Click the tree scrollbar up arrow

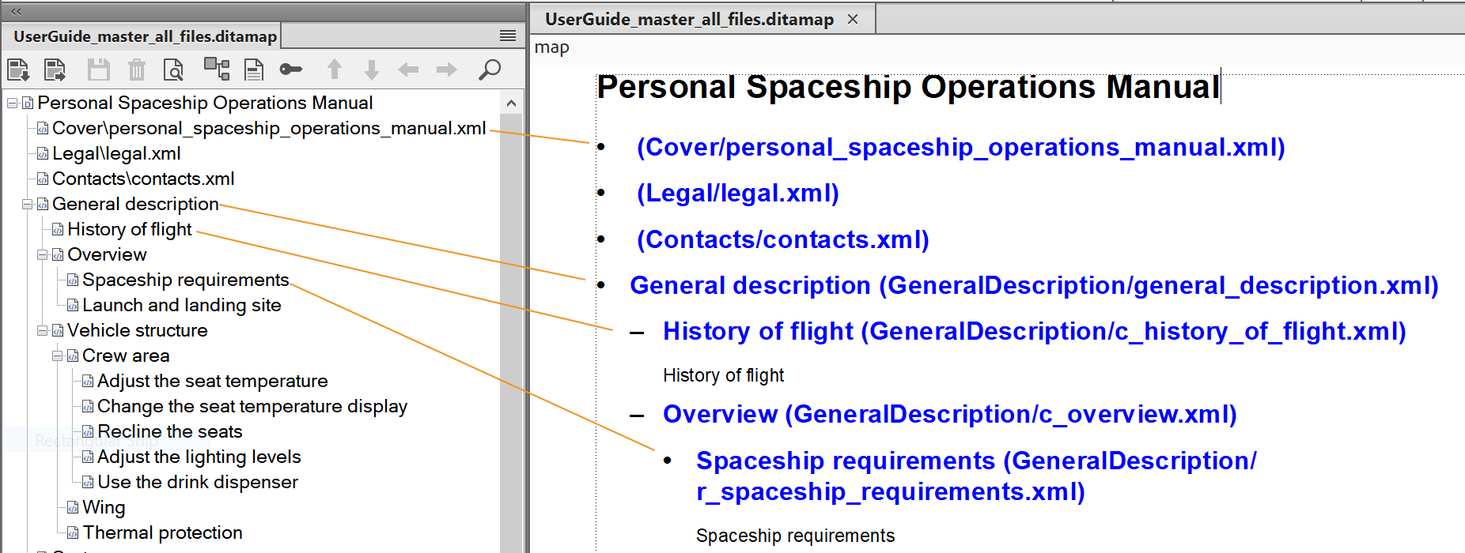[x=511, y=103]
